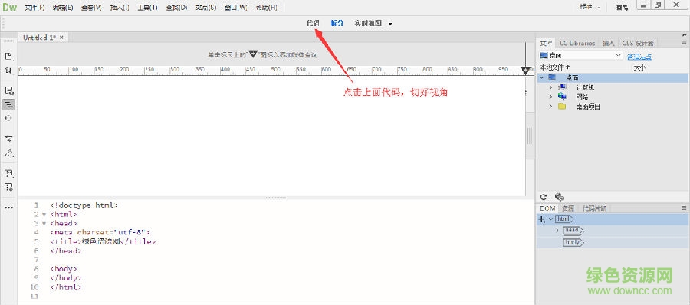
Task: Click the apply comment icon
Action: pyautogui.click(x=8, y=173)
